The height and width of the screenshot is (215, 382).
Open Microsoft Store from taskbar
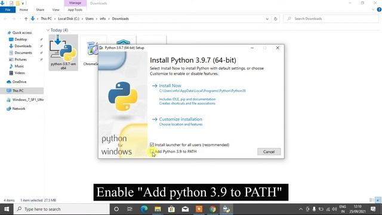[171, 209]
